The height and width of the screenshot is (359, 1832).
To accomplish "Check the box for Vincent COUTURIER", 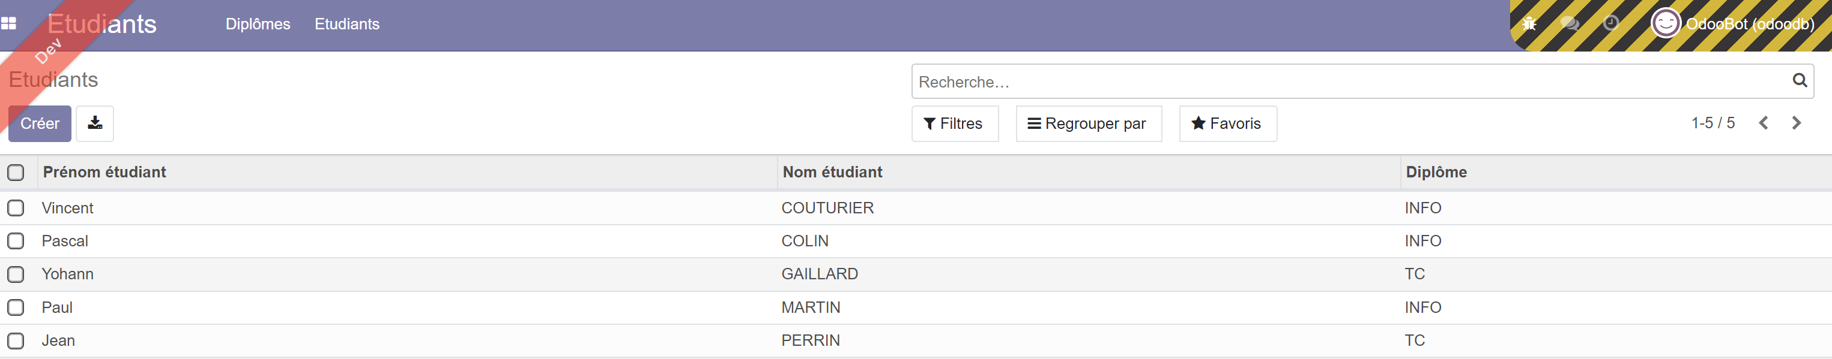I will pyautogui.click(x=16, y=208).
